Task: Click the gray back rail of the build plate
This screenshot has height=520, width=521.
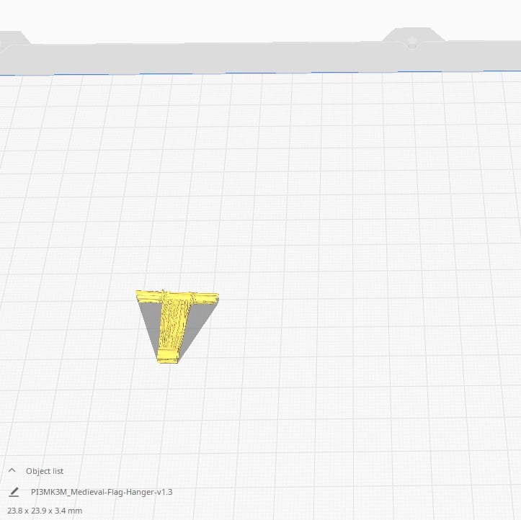Action: click(x=216, y=58)
